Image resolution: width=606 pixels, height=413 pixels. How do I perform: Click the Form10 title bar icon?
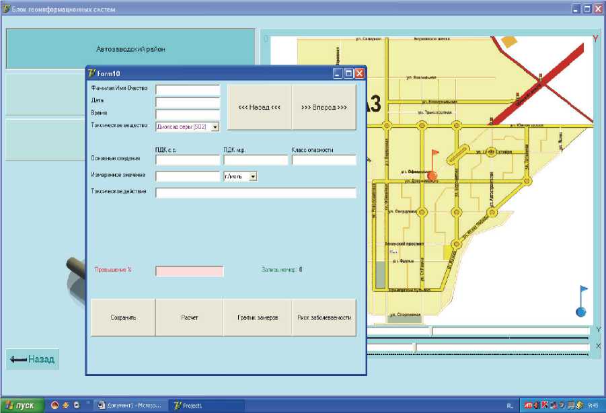[92, 73]
